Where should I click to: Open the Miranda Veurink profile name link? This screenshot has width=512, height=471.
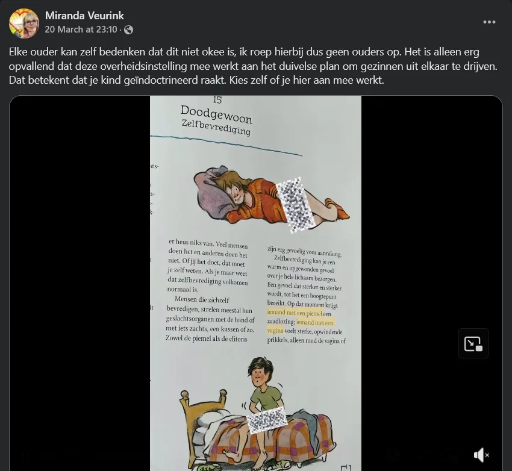(84, 15)
